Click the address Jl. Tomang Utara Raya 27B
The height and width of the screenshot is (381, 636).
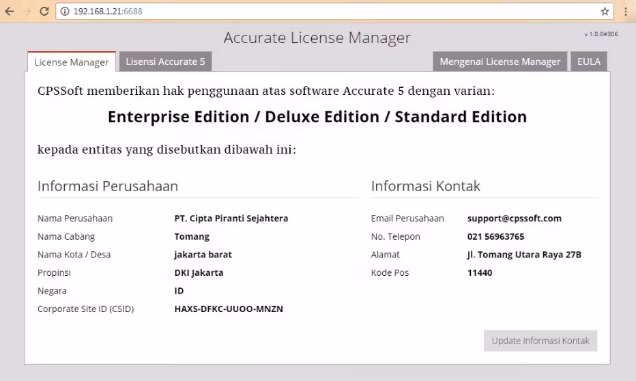(524, 255)
